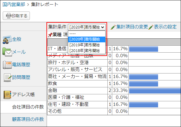The height and width of the screenshot is (127, 181).
Task: Click the 飲食 row label in table
Action: 52,83
